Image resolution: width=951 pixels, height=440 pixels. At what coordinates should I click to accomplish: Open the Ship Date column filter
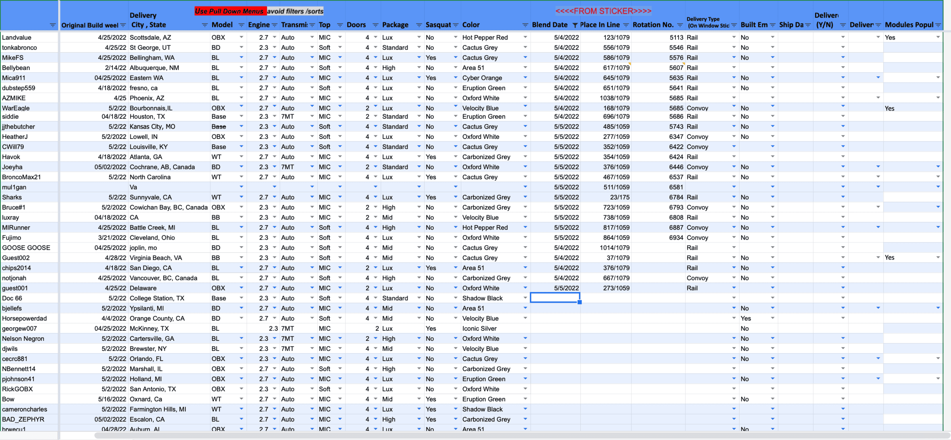click(808, 25)
